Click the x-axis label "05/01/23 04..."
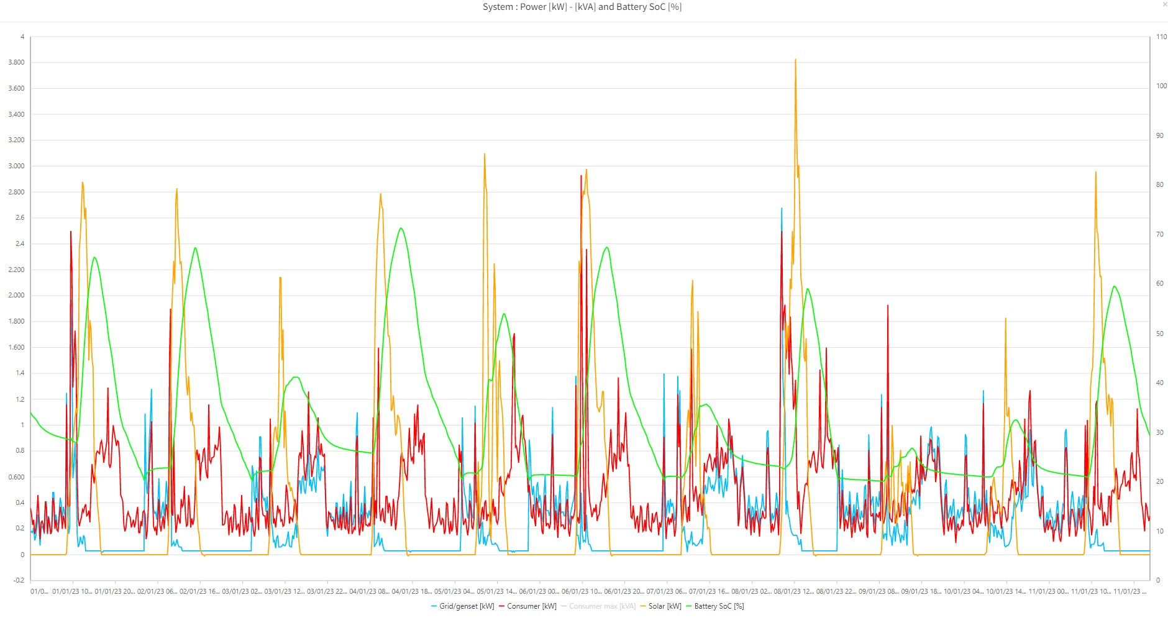 click(454, 591)
